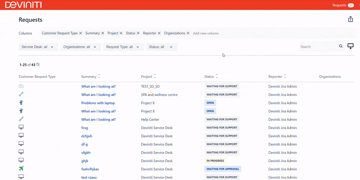This screenshot has height=180, width=360.
Task: Click the 31 requests count badge
Action: pos(351,5)
